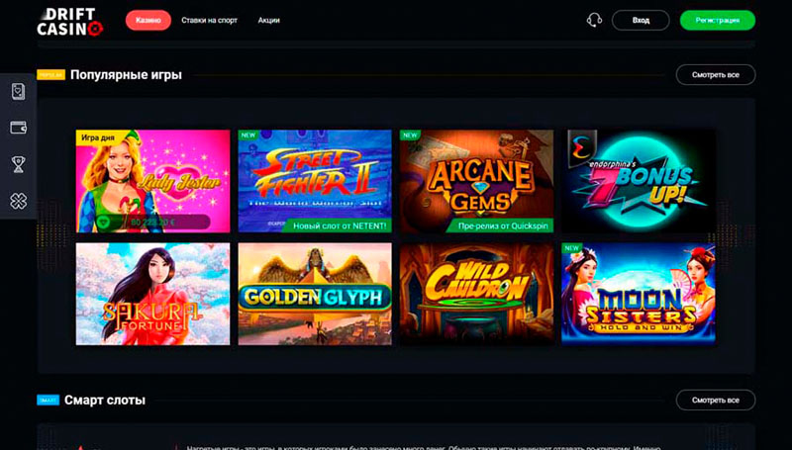The image size is (792, 450).
Task: Open the Lady Jester game of the day
Action: click(152, 181)
